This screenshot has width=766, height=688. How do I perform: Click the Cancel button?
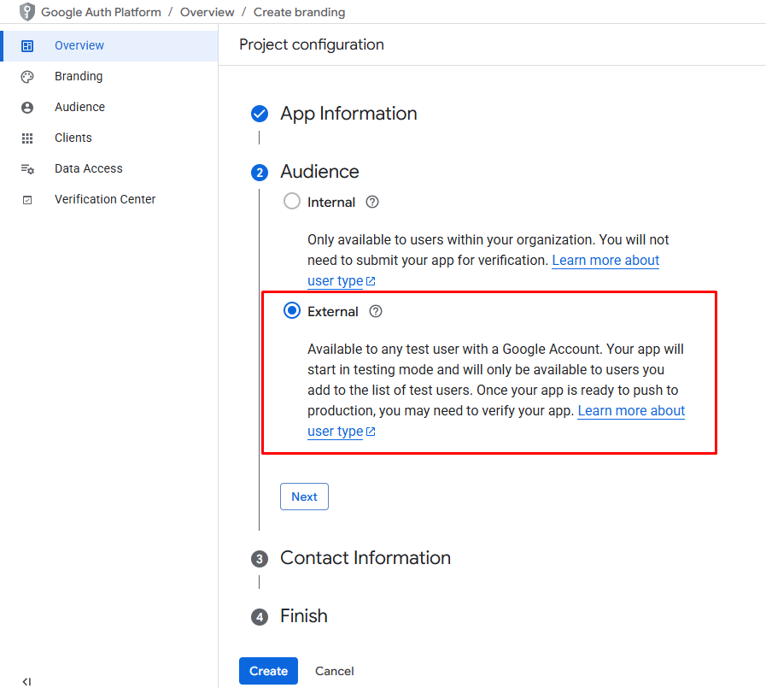click(x=334, y=671)
